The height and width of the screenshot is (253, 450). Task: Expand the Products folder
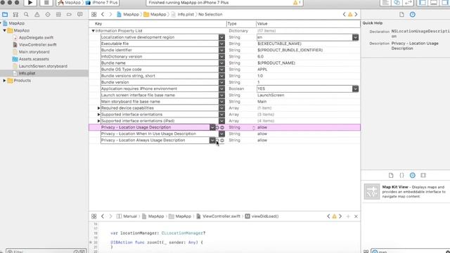click(4, 81)
